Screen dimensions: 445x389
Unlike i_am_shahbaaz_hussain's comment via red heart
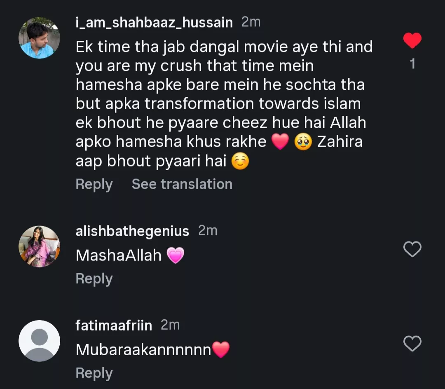[412, 40]
